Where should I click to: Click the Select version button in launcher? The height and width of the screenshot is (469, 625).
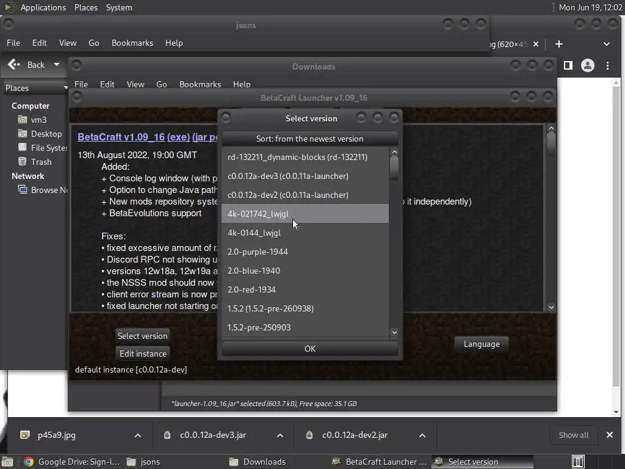[142, 336]
